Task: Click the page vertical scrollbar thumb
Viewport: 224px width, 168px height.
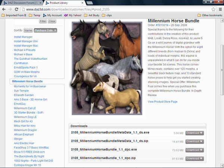Action: tap(222, 70)
